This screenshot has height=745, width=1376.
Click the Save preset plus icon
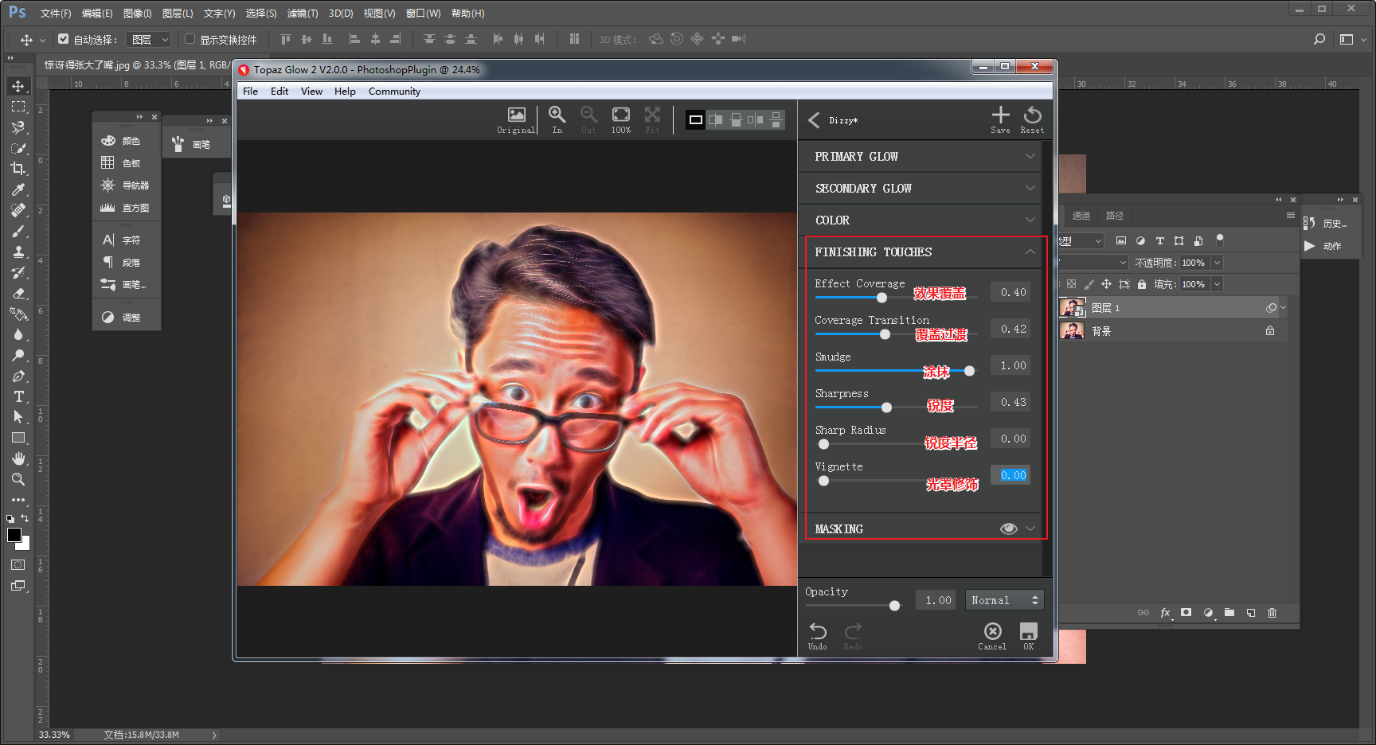1000,119
